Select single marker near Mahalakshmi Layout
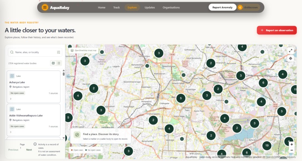Viewport: 302px width, 161px height. 147,66
